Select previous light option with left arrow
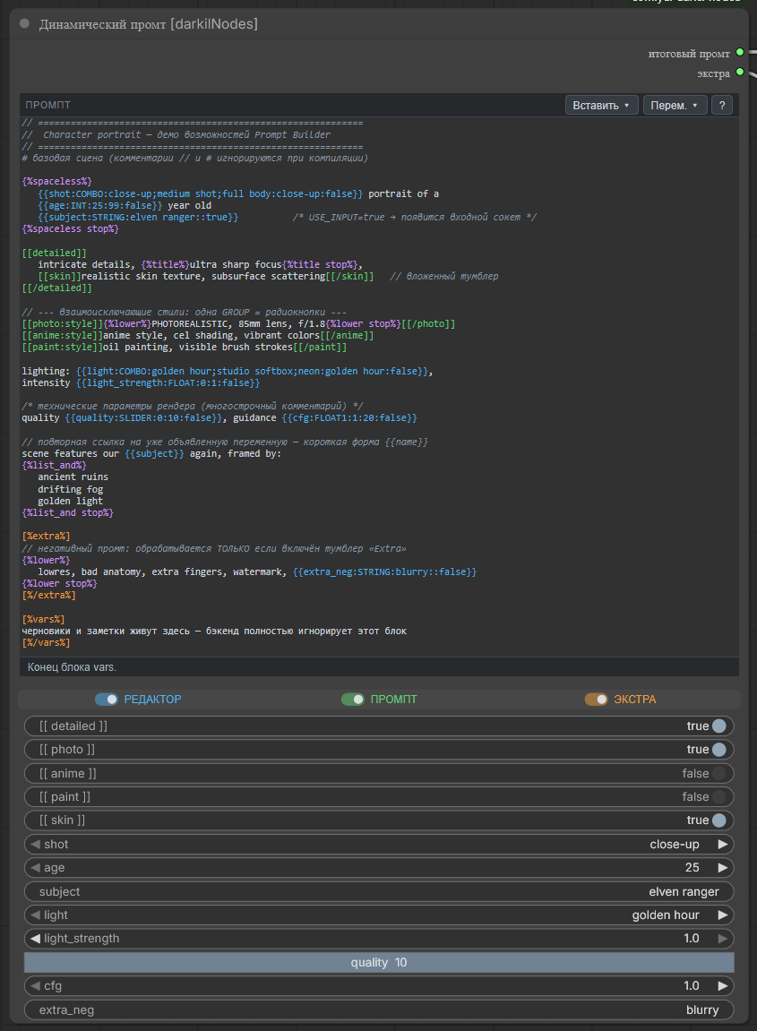 [x=35, y=915]
